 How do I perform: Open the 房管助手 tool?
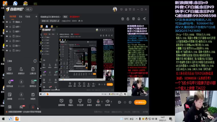(21, 71)
